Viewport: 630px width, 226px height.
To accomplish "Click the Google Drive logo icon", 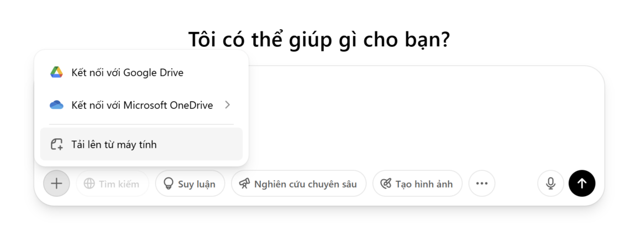I will (x=56, y=72).
